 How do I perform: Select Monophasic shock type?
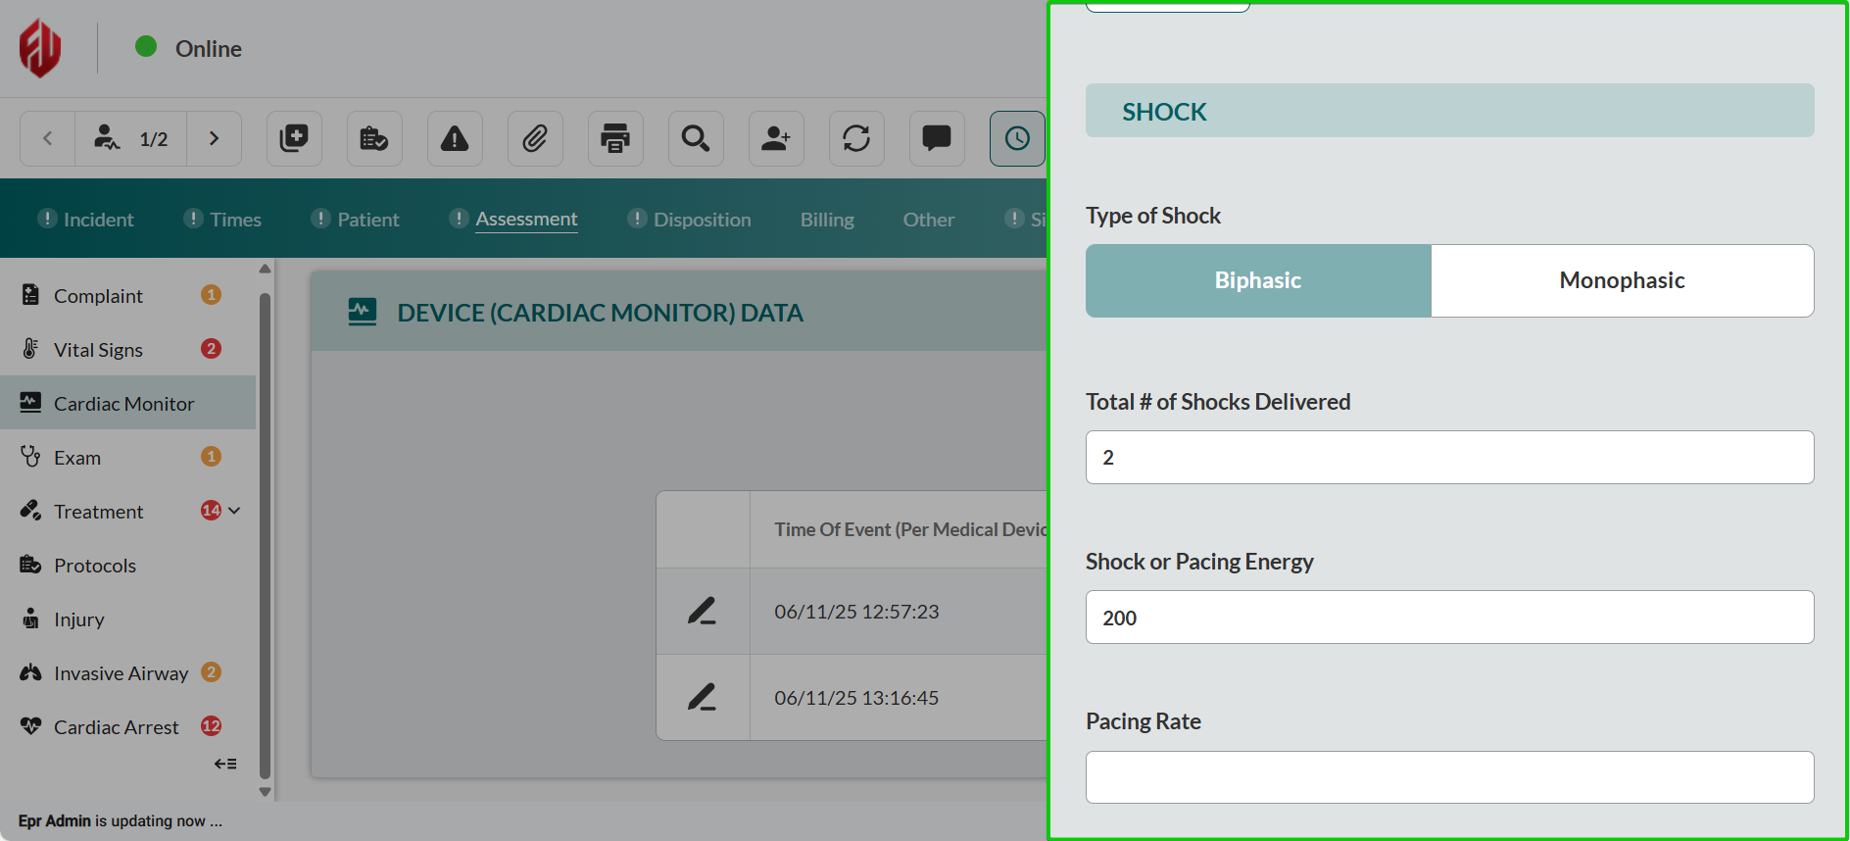pos(1622,280)
